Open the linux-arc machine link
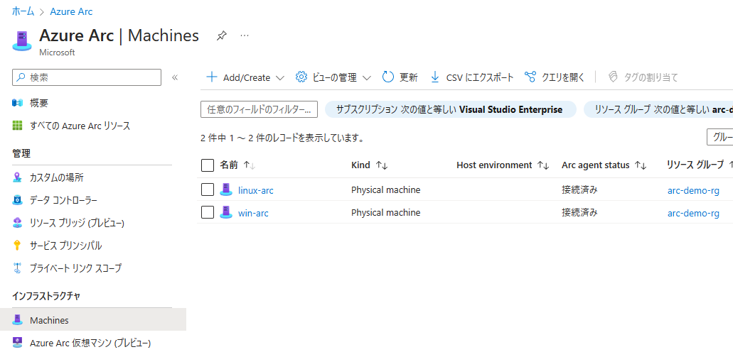 pyautogui.click(x=256, y=190)
